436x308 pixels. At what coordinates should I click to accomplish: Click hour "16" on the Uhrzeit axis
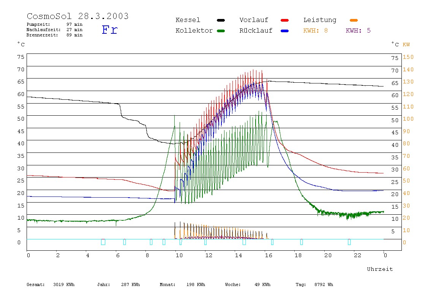269,255
